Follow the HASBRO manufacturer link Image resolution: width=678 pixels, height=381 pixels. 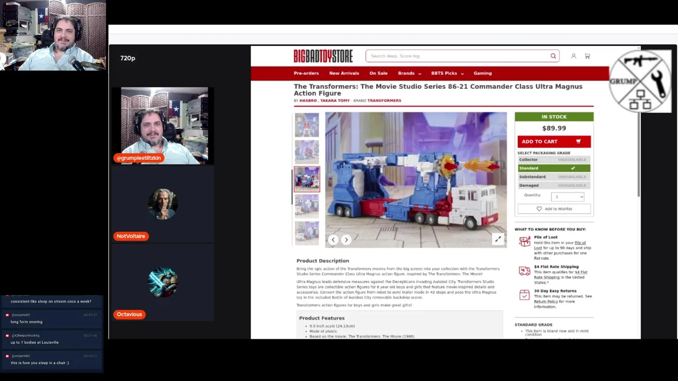308,101
